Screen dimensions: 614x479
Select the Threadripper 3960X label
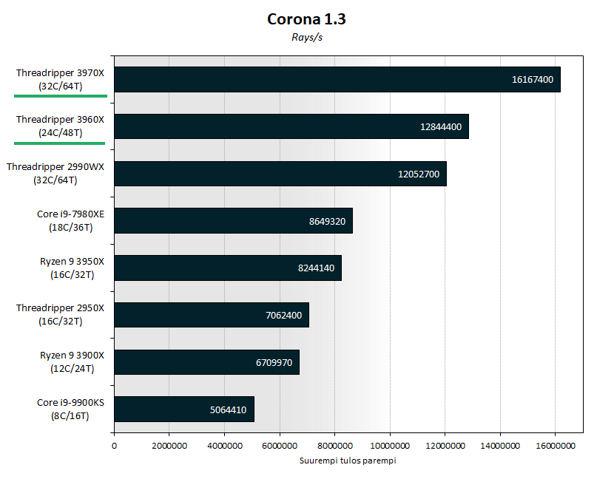coord(61,126)
